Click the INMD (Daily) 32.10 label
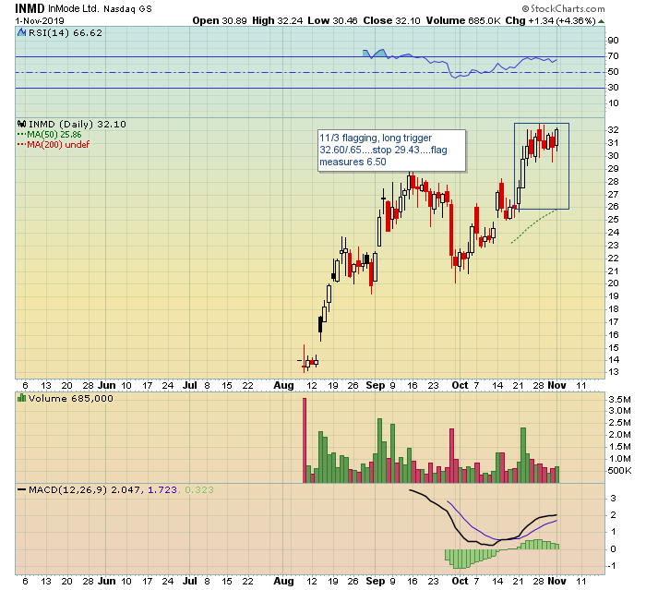This screenshot has height=590, width=646. coord(77,124)
